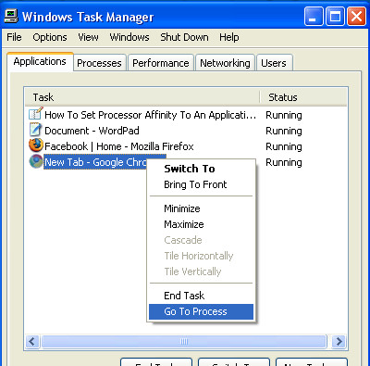Click Running status of Firefox row
This screenshot has width=370, height=366.
point(284,146)
